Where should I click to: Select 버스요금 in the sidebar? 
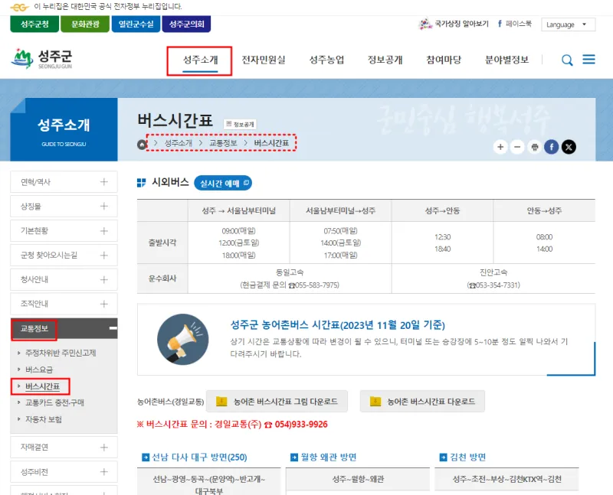point(39,370)
